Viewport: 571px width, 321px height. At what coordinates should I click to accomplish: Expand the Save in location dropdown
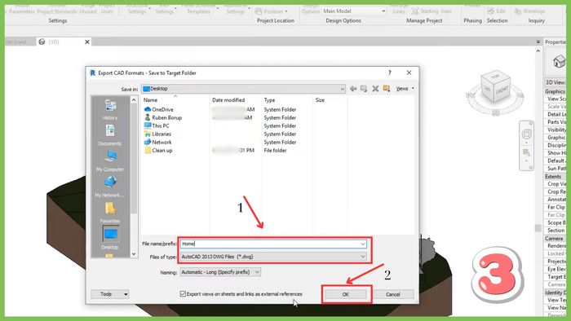(x=342, y=89)
